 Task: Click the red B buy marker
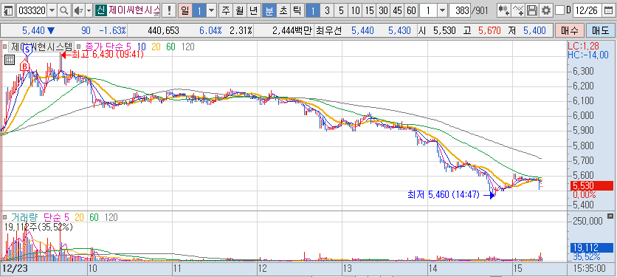(25, 66)
